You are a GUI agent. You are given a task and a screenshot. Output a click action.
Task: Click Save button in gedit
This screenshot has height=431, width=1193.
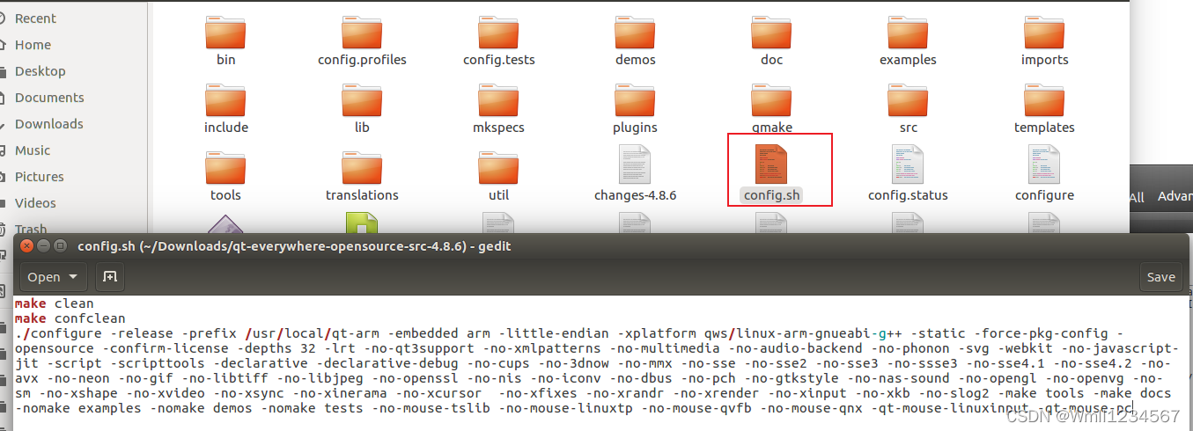1160,276
